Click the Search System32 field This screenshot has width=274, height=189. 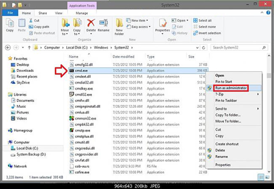239,47
